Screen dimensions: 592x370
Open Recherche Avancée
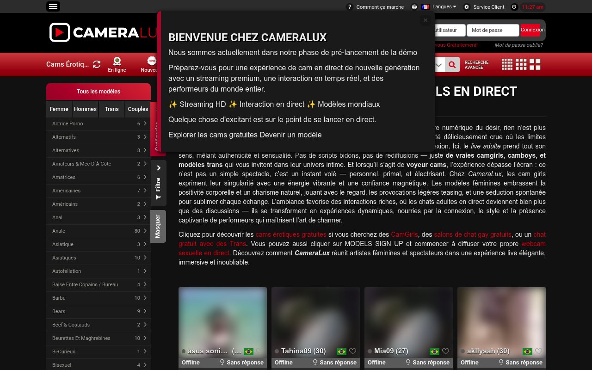tap(476, 65)
